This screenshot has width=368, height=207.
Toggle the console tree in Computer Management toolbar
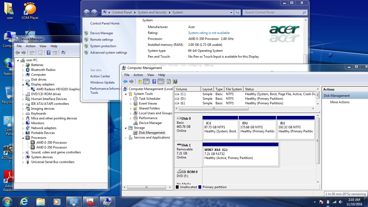146,81
